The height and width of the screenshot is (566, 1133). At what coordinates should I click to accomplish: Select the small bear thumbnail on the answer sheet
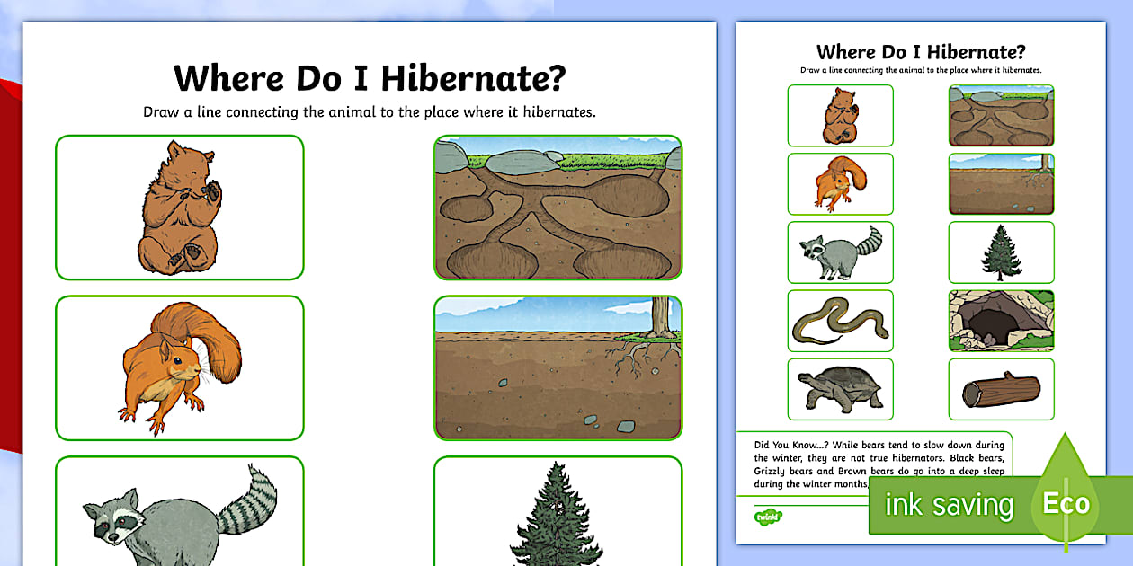point(840,116)
